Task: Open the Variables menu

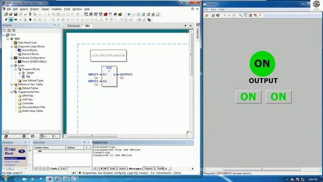Action: (x=57, y=9)
